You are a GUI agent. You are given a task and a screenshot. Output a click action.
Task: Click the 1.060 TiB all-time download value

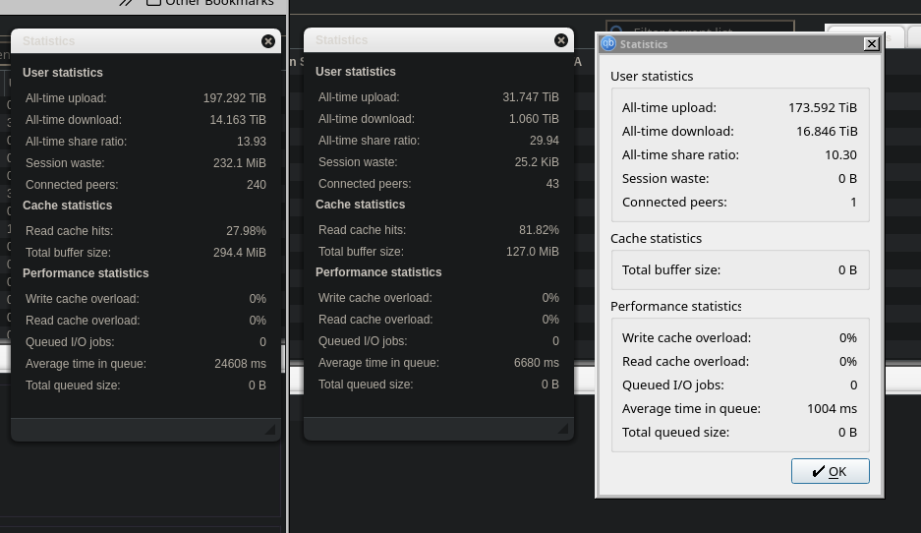tap(534, 119)
